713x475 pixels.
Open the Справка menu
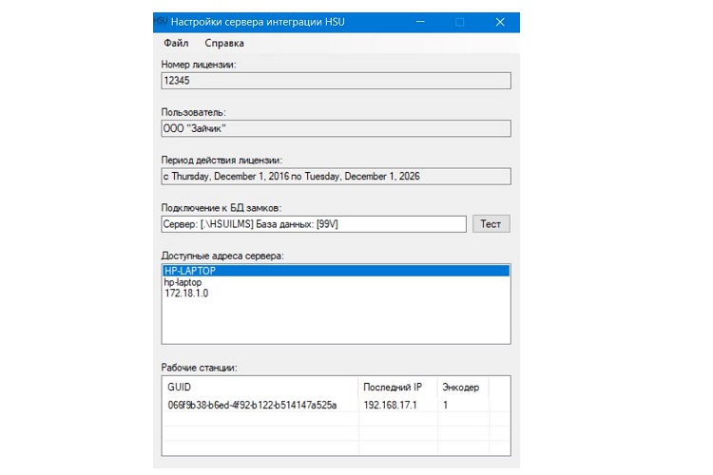[224, 43]
